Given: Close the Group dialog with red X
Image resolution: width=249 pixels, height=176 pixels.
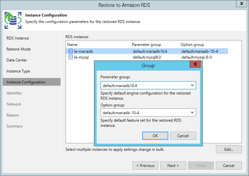Looking at the screenshot, I should tap(195, 64).
